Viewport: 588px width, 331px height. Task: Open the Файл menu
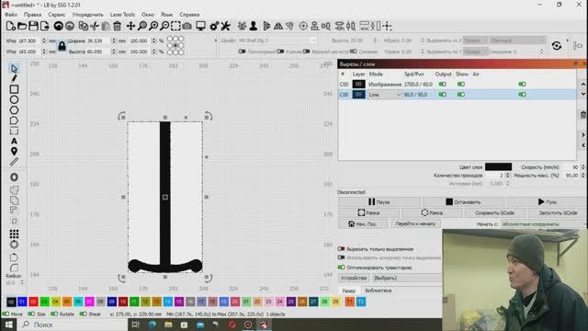(x=11, y=15)
